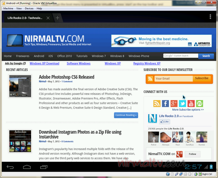This screenshot has height=178, width=218.
Task: Open the Windows 7 nav section
Action: (99, 56)
